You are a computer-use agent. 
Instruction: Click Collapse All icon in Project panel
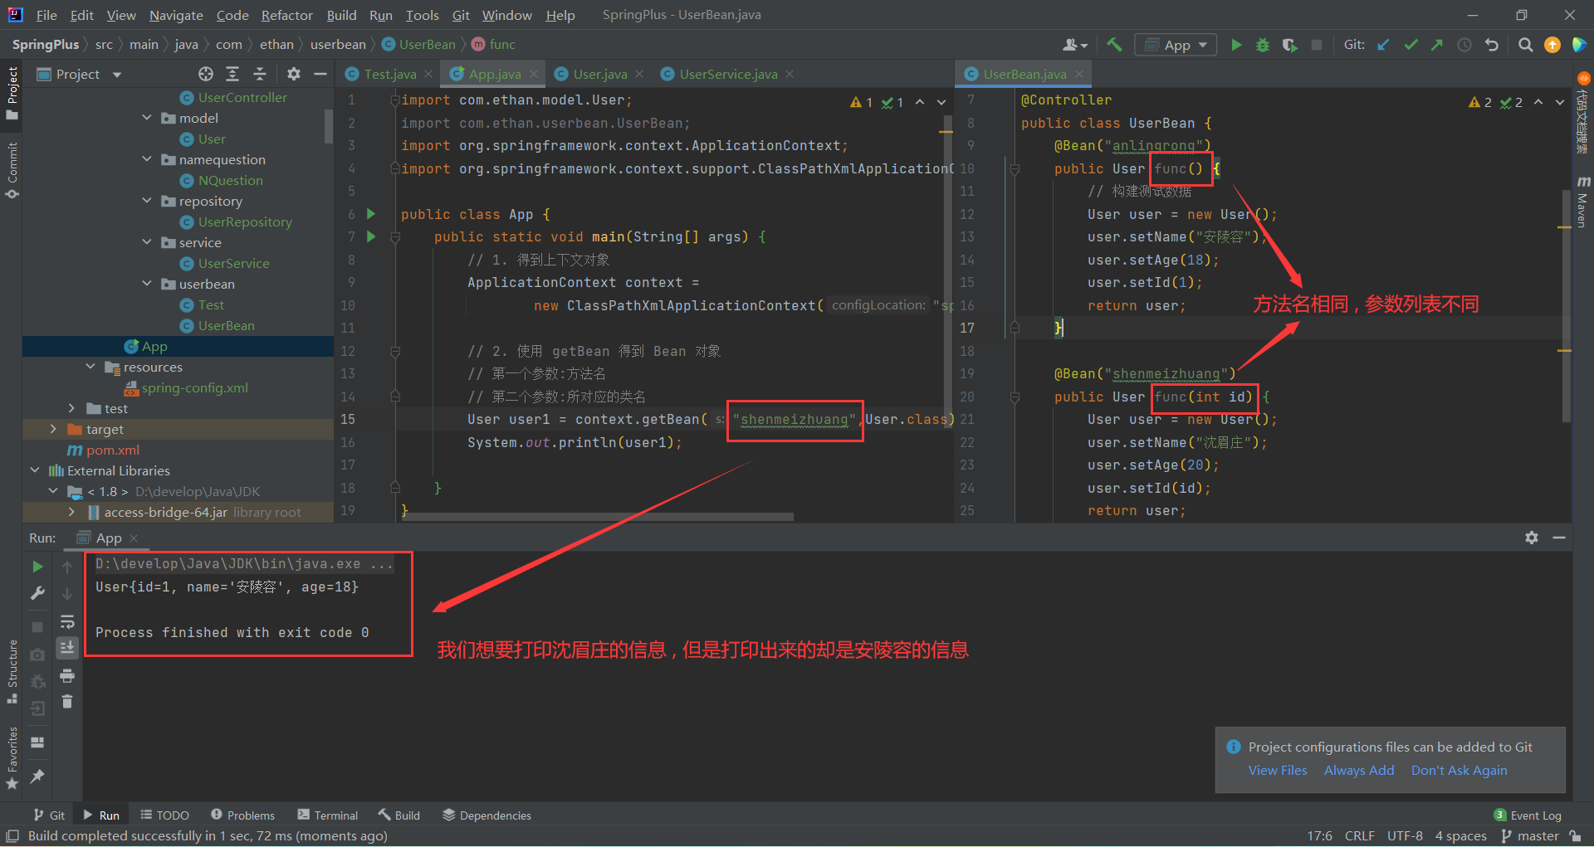click(x=260, y=74)
